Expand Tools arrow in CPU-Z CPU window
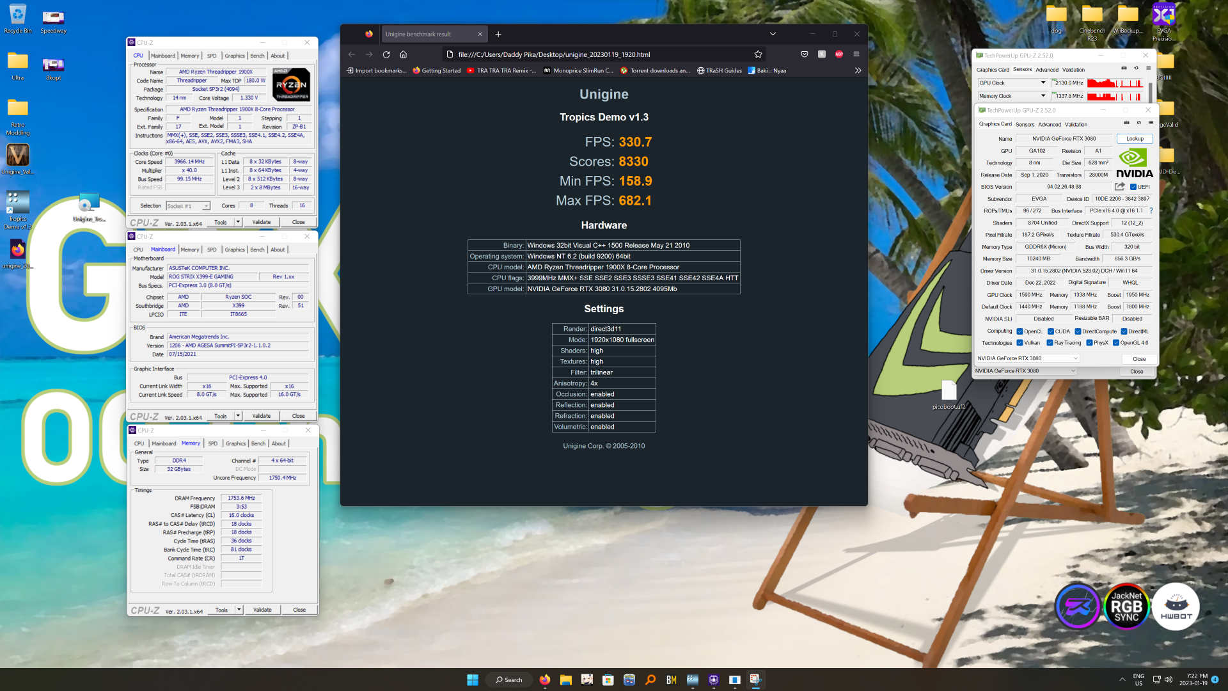This screenshot has width=1228, height=691. point(238,222)
